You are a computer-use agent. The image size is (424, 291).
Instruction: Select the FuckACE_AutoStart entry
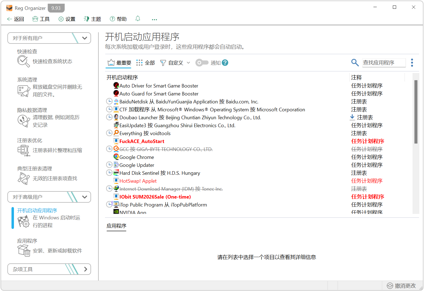point(142,141)
